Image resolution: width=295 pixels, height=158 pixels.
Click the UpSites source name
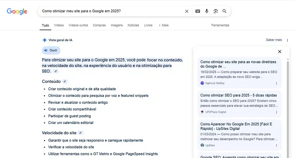(210, 145)
